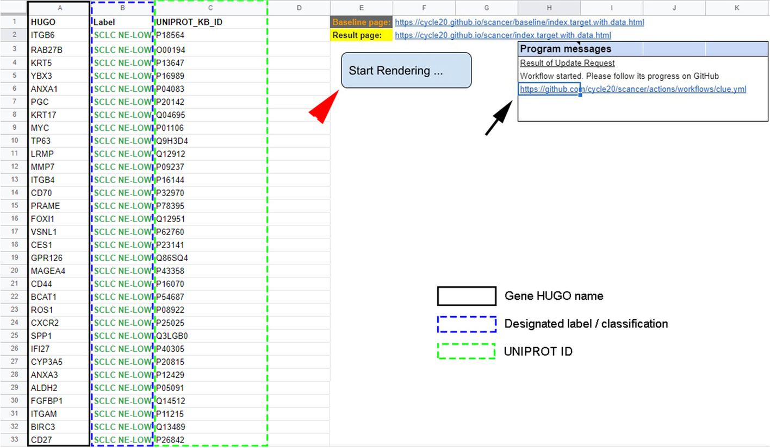The height and width of the screenshot is (448, 770).
Task: Select the FGFBP1 cell
Action: 59,401
